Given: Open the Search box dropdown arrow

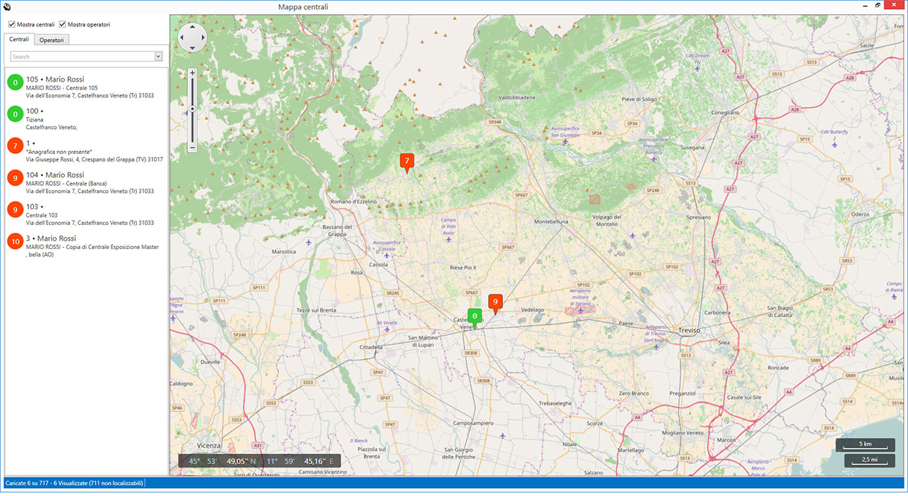Looking at the screenshot, I should (x=159, y=56).
